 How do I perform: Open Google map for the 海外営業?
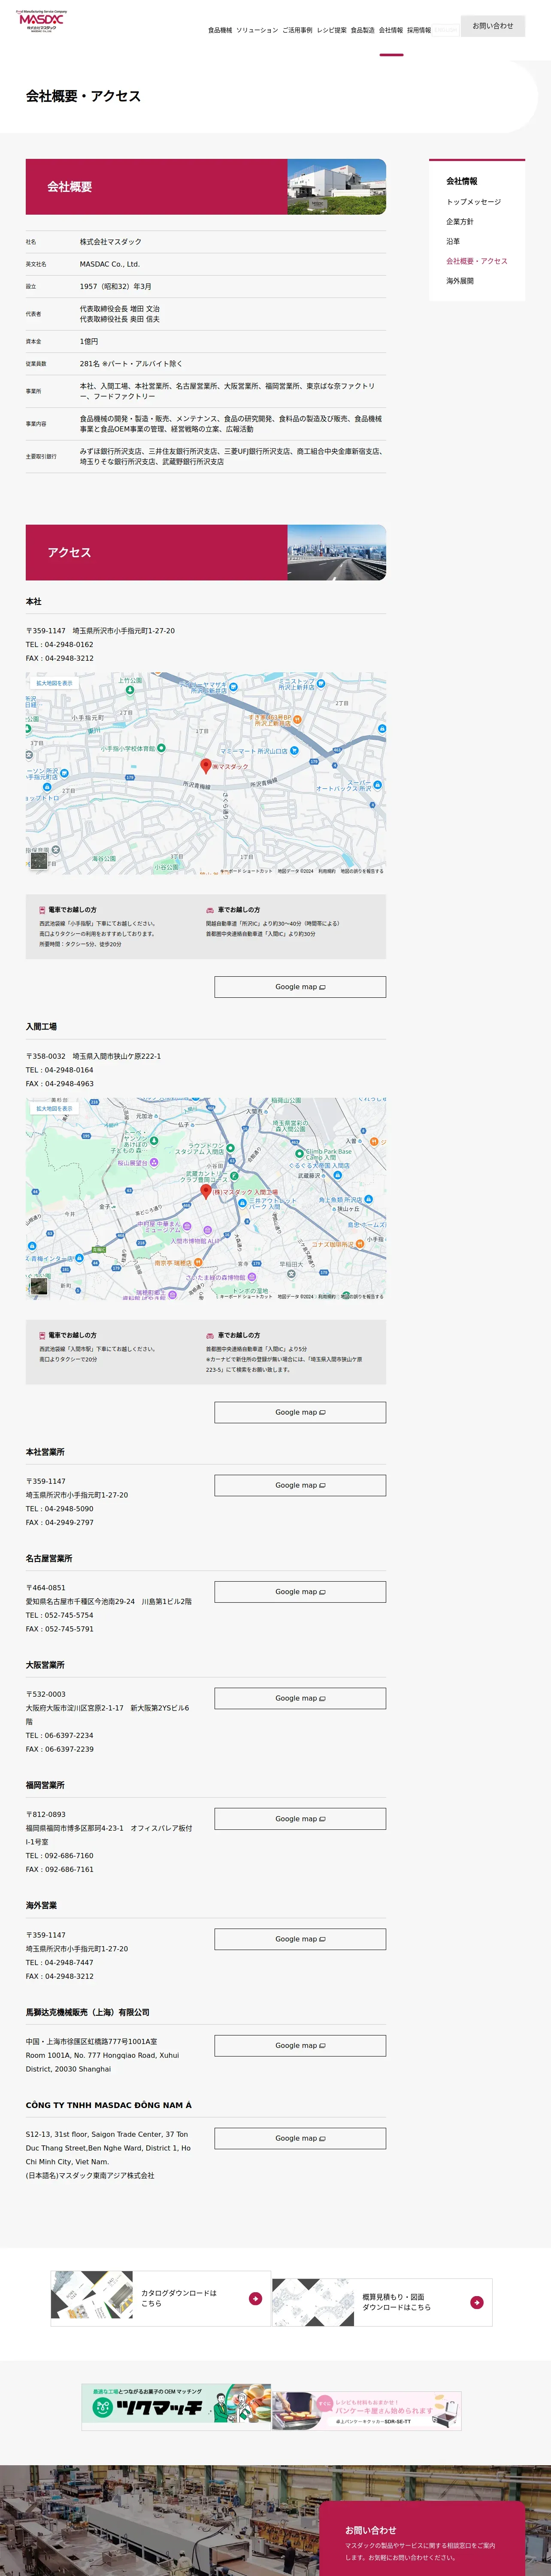pos(300,1939)
